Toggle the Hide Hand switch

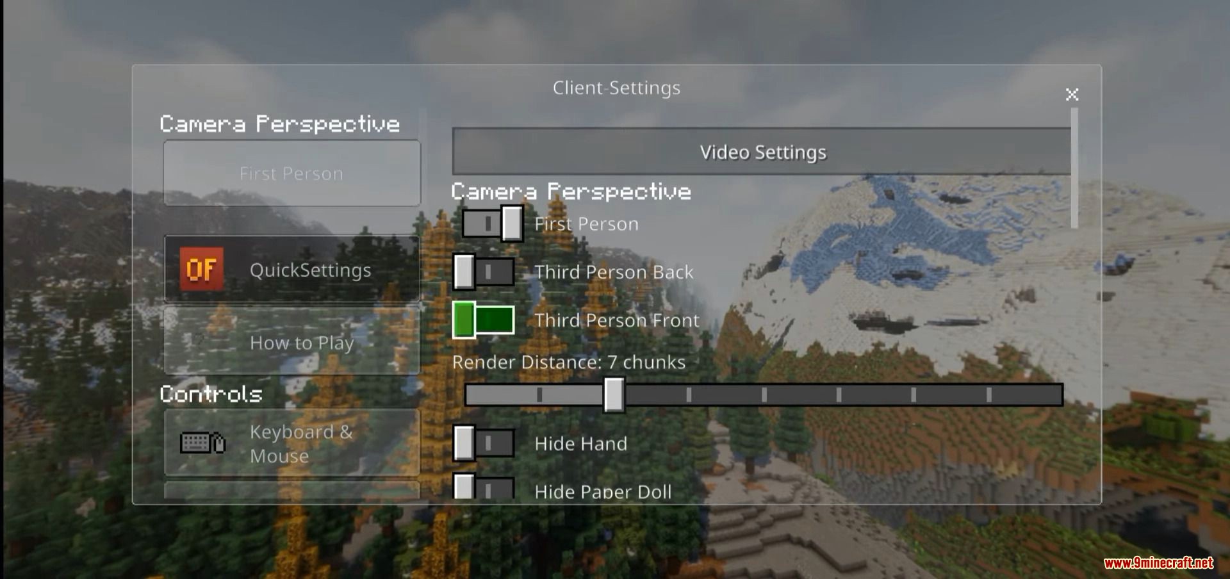tap(484, 443)
